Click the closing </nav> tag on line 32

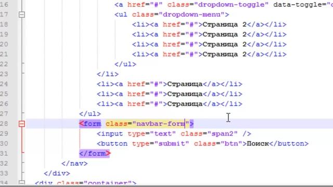[74, 164]
